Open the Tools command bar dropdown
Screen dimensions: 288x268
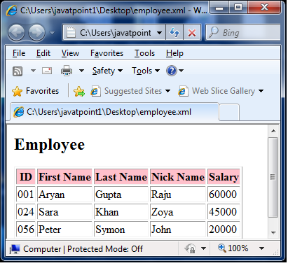(146, 71)
